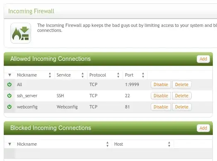217x161 pixels.
Task: Sort Allowed table by Nickname column arrows
Action: [50, 75]
